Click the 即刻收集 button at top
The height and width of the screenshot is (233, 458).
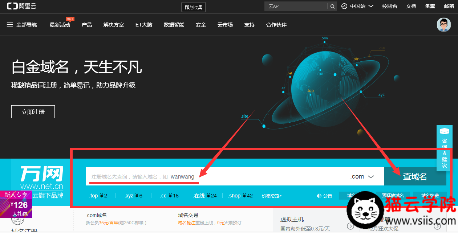[x=194, y=7]
